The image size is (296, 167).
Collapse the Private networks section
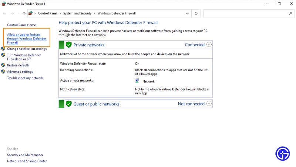209,45
